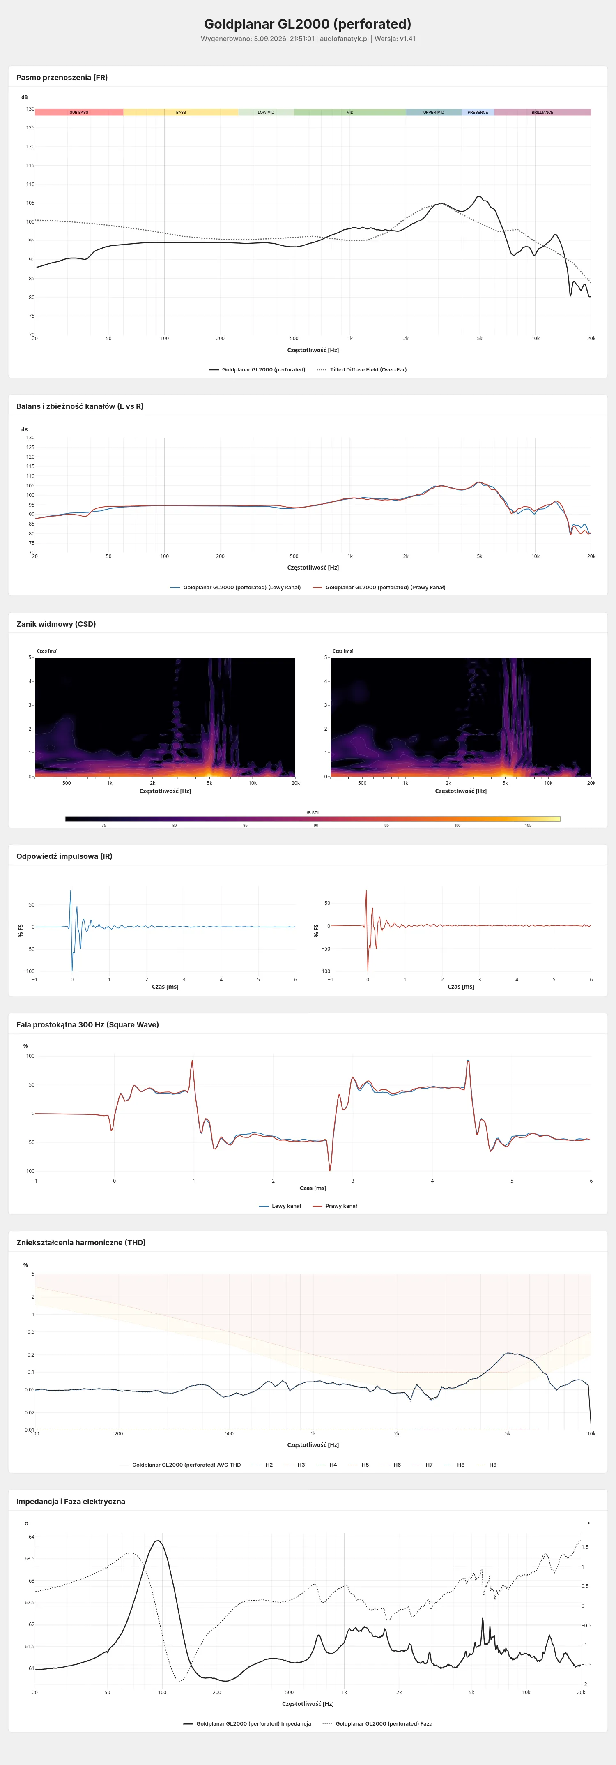Show the H7 harmonic in THD legend
The image size is (616, 1765).
pyautogui.click(x=423, y=1465)
